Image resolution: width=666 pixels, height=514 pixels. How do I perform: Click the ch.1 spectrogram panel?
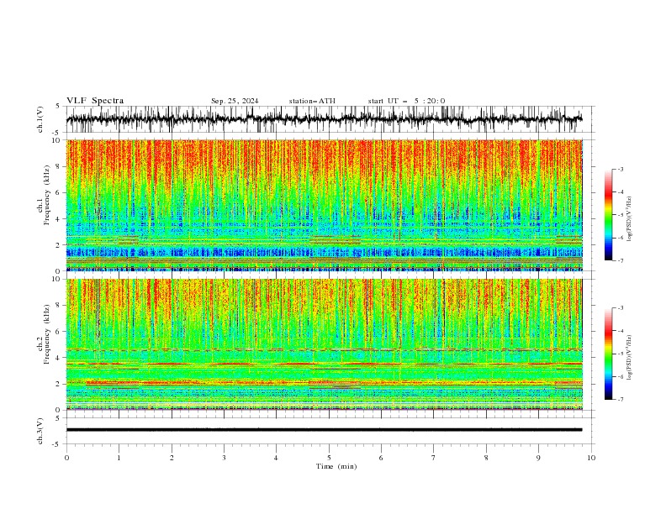point(324,205)
